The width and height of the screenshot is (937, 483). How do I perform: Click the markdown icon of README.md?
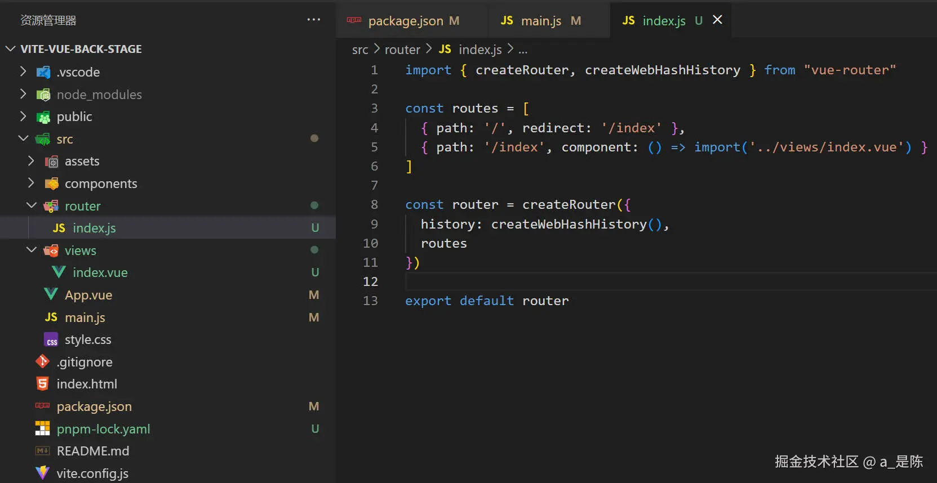click(x=43, y=451)
